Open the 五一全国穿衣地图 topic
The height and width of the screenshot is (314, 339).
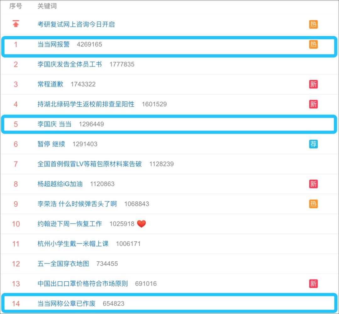point(63,263)
